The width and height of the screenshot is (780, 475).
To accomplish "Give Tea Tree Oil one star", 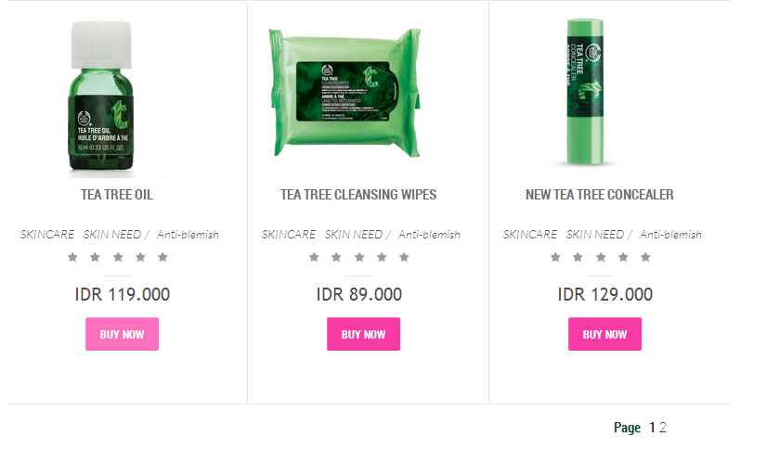I will pyautogui.click(x=72, y=257).
